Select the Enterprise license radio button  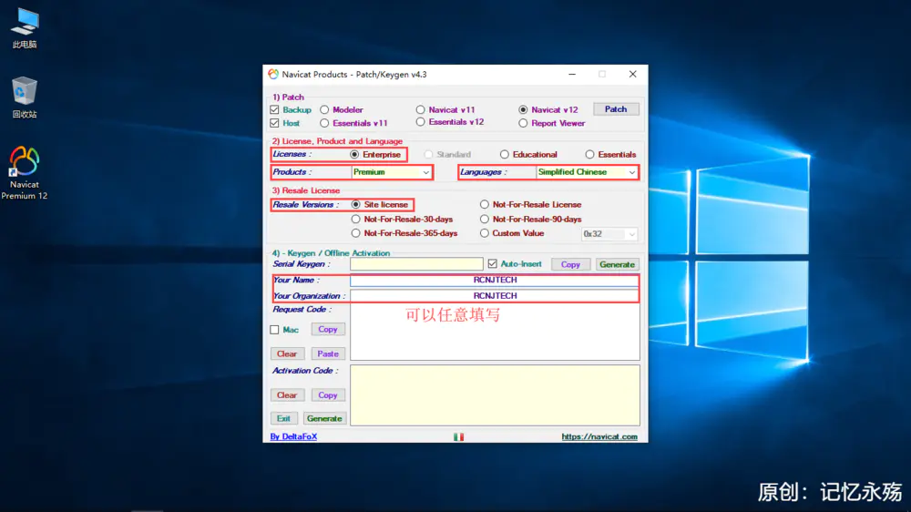click(354, 155)
